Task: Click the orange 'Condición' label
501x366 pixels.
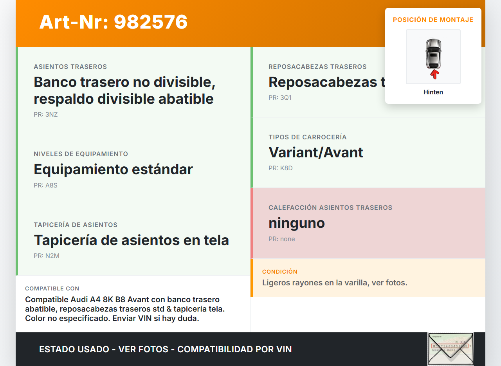Action: (x=280, y=272)
